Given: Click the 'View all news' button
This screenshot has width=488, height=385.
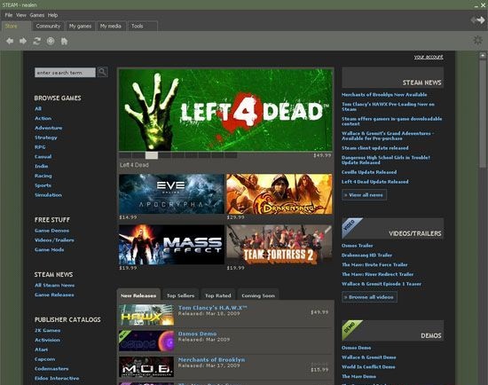Looking at the screenshot, I should 364,195.
